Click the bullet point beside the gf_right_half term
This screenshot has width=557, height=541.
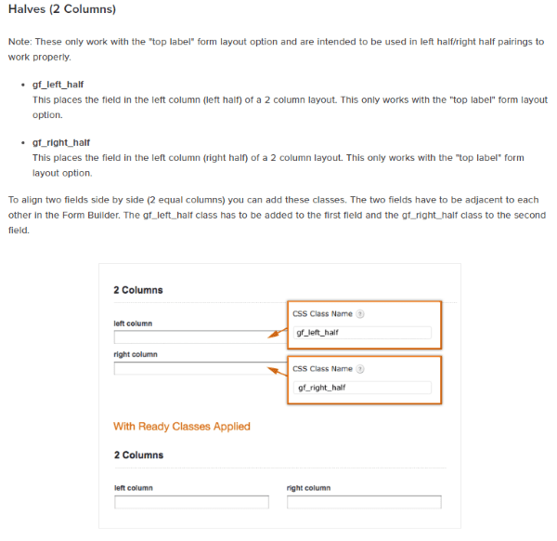22,142
